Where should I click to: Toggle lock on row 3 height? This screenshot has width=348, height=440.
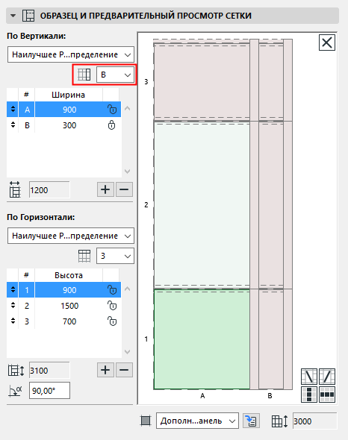[112, 321]
